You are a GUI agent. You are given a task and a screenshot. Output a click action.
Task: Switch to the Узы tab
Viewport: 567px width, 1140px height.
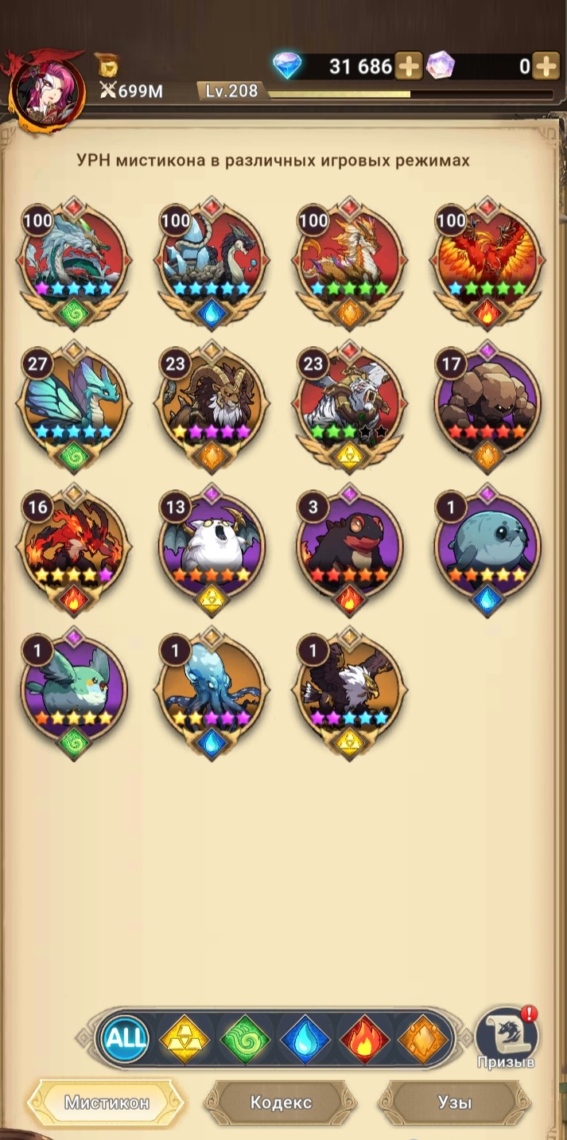(x=455, y=1103)
